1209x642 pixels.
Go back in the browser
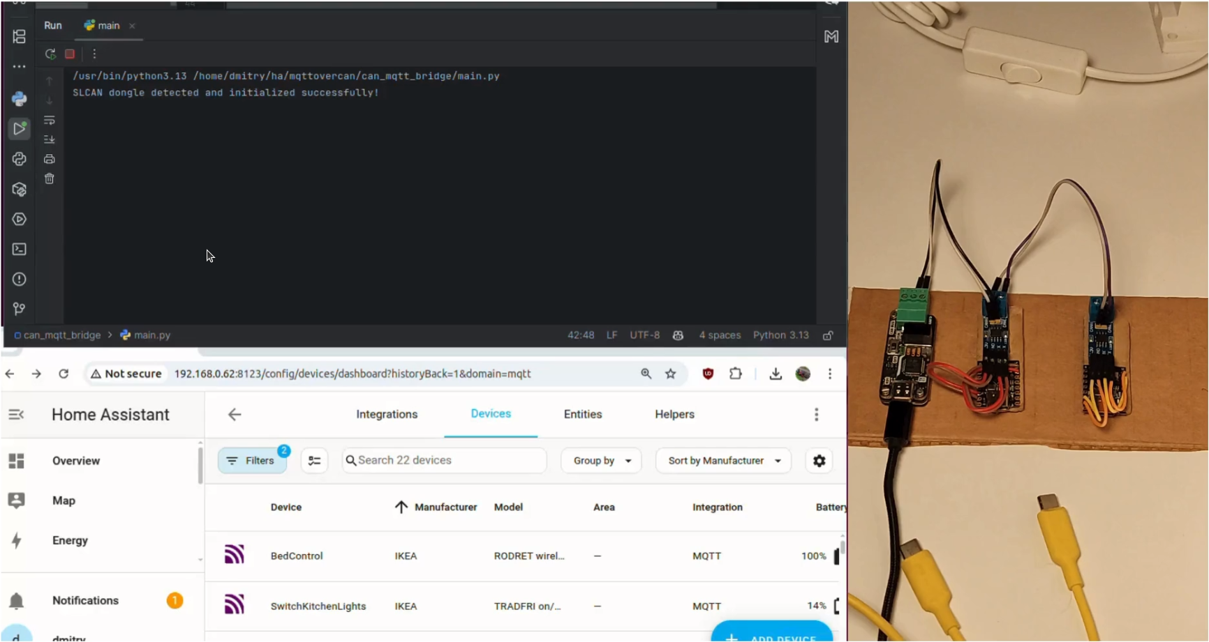[10, 374]
